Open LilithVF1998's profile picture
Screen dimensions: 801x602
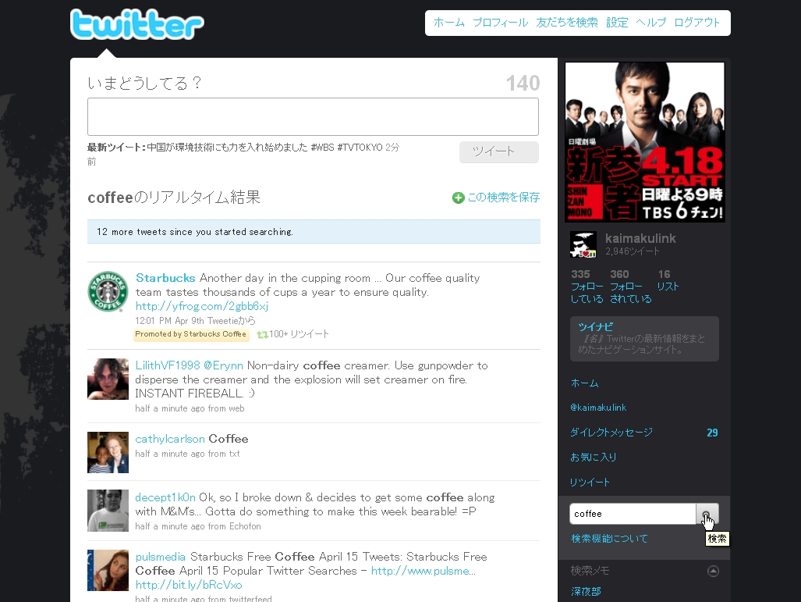[x=108, y=379]
